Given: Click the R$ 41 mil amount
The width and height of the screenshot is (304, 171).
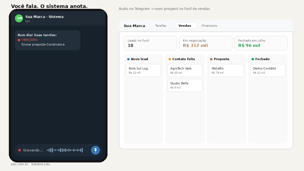Looking at the screenshot, I should click(x=259, y=73).
